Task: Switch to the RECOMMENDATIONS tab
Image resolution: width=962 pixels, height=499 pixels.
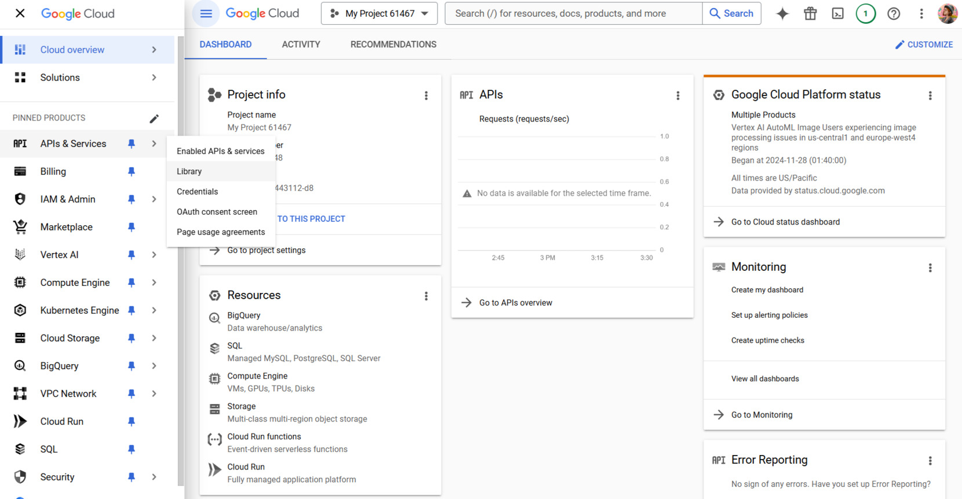Action: point(393,45)
